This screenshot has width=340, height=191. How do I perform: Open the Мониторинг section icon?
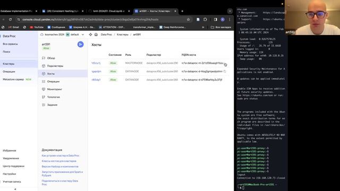pyautogui.click(x=44, y=89)
